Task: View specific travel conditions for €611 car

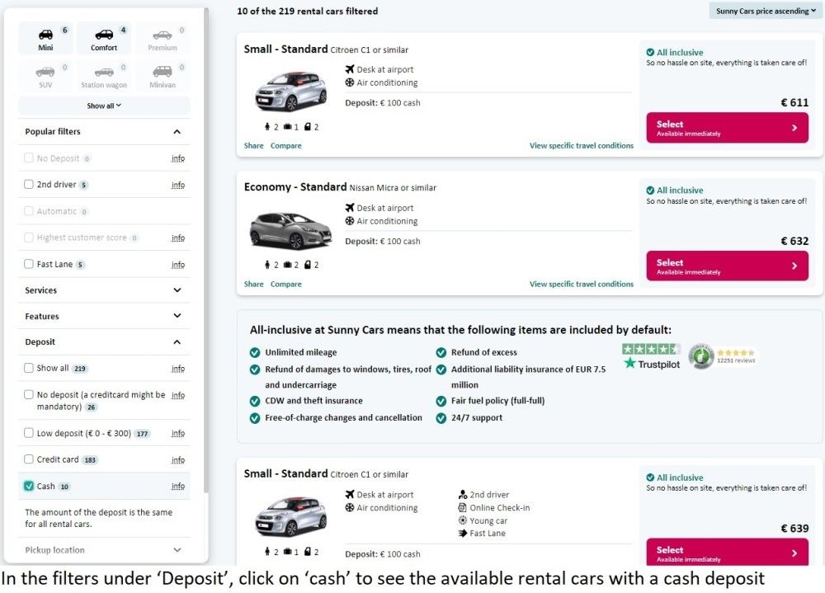Action: pyautogui.click(x=582, y=146)
